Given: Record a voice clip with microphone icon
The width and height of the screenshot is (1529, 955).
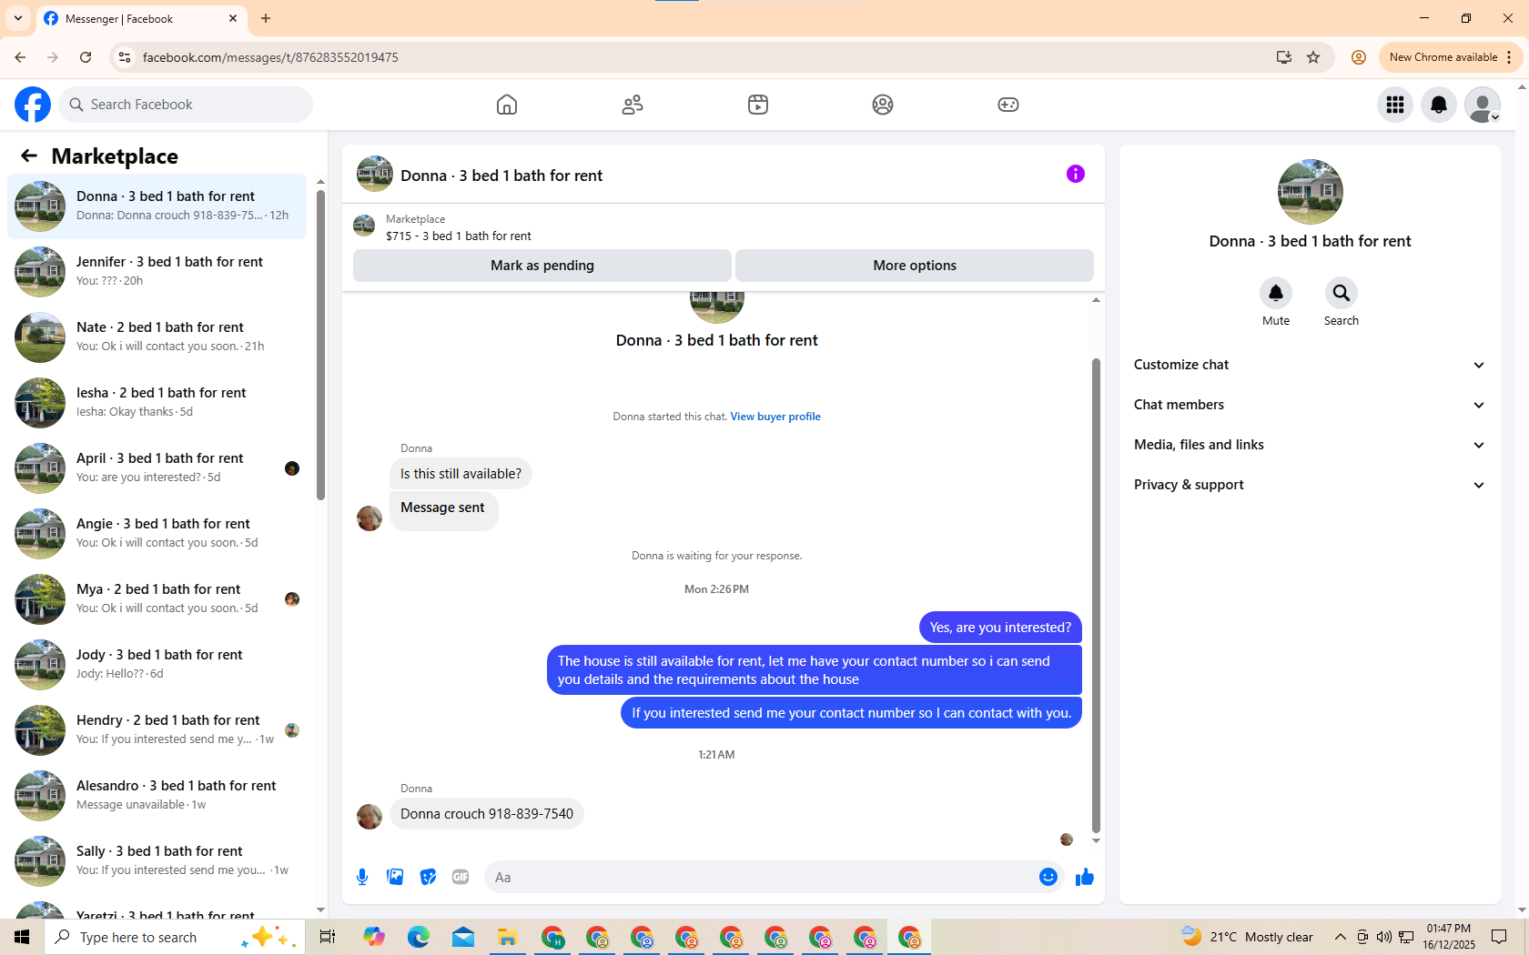Looking at the screenshot, I should [x=362, y=877].
